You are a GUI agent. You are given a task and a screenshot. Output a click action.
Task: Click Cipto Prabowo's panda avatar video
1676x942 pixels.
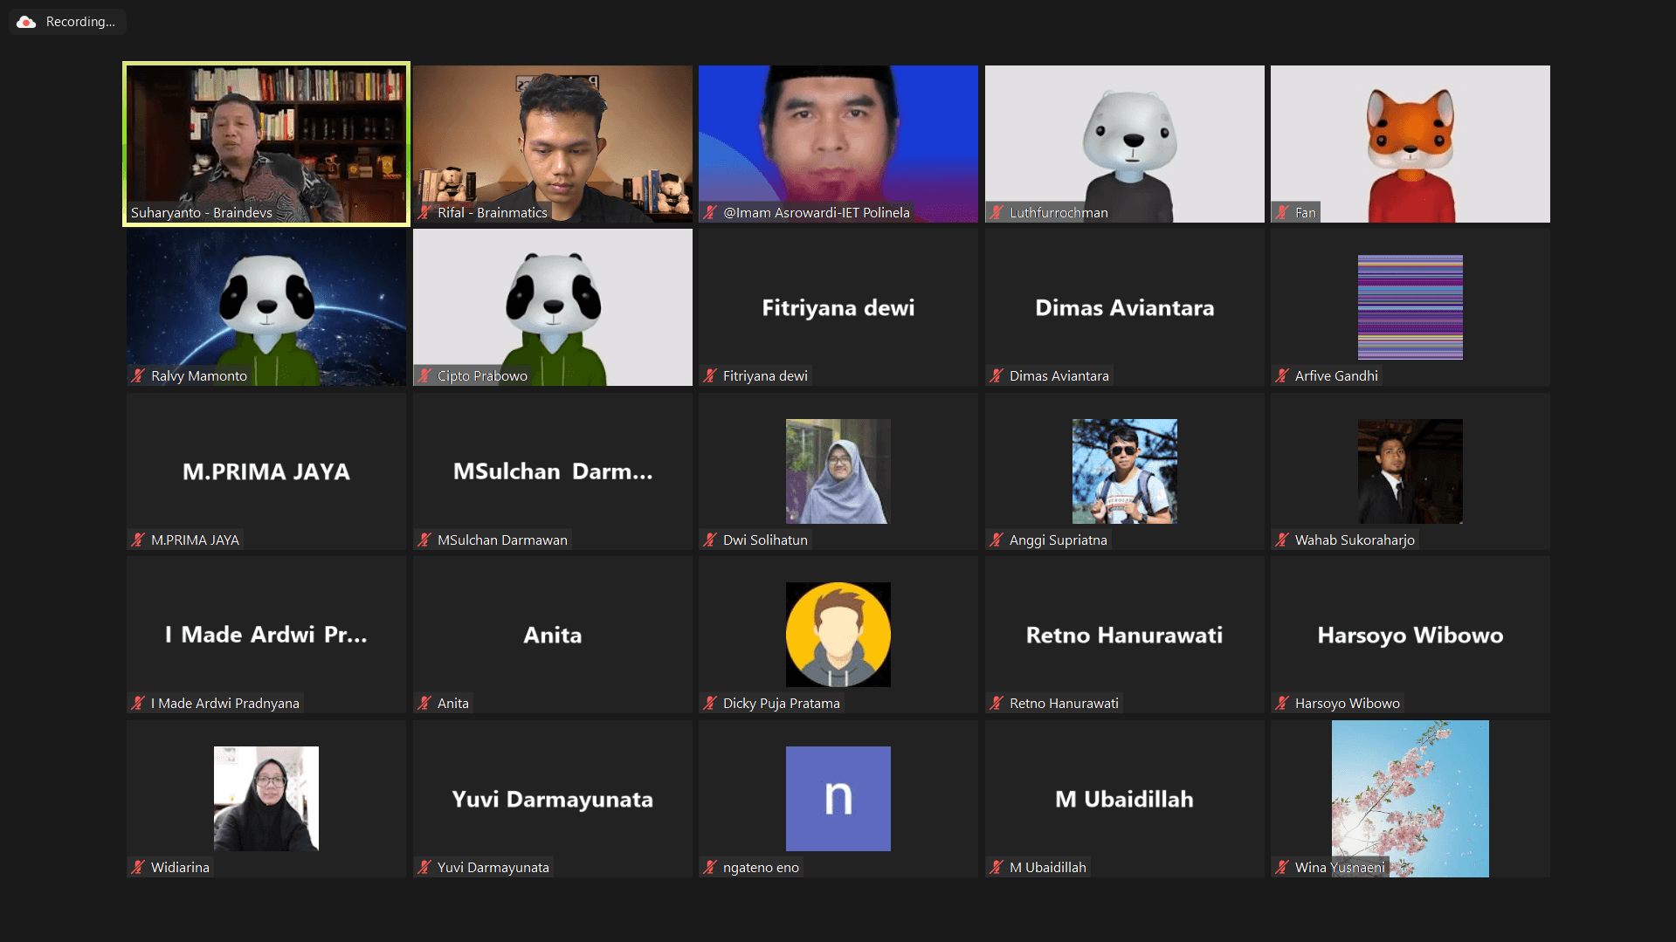pos(552,306)
